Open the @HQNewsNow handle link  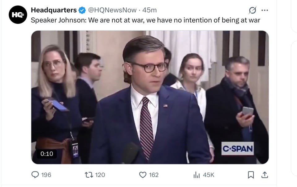point(112,10)
